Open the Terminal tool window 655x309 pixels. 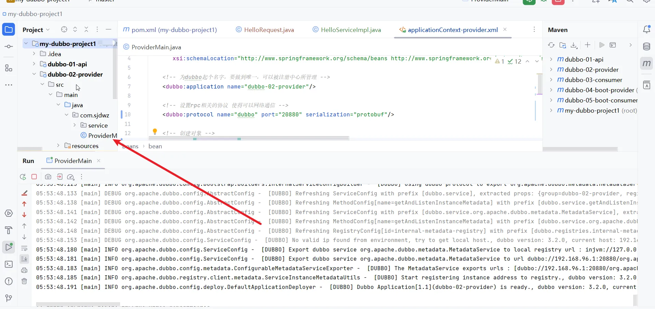pos(9,264)
